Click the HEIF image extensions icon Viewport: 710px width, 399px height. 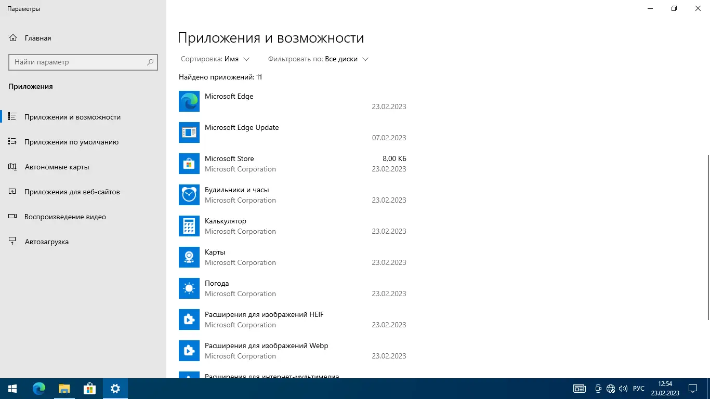coord(189,320)
